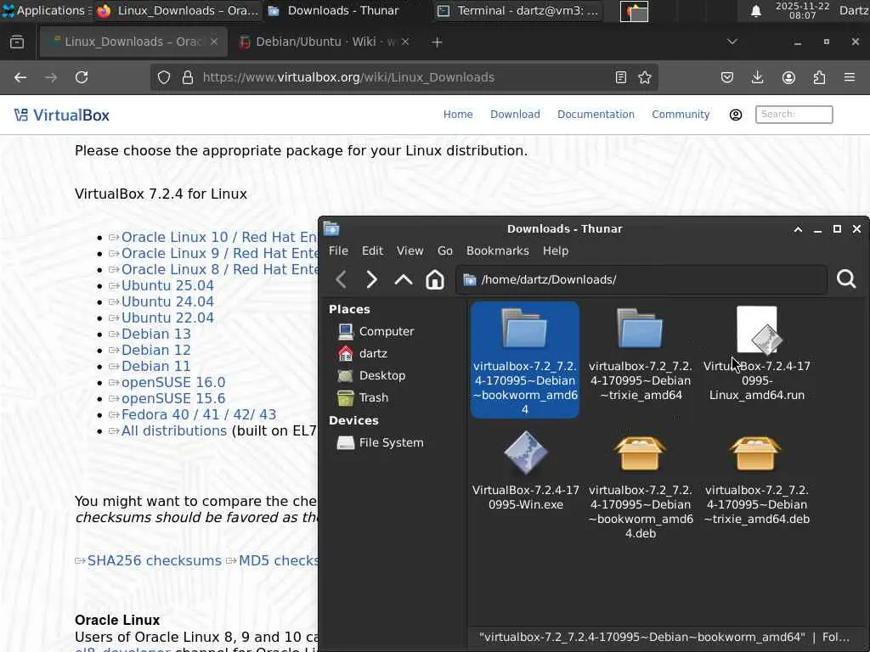
Task: Click Fedora 40 / 41 / 42/ 43 link
Action: point(198,414)
